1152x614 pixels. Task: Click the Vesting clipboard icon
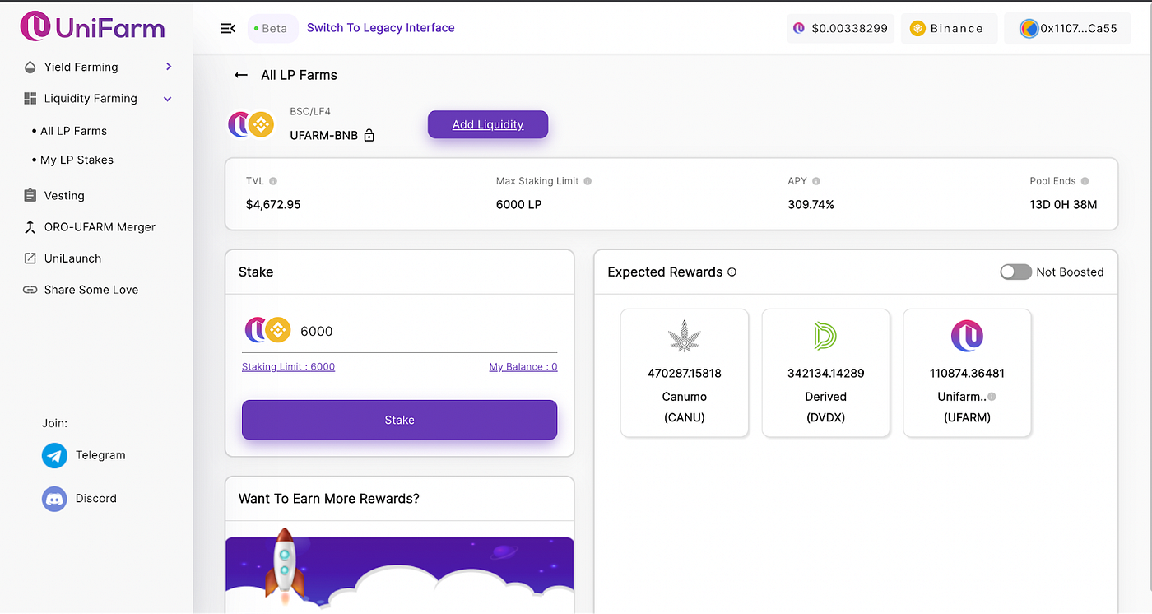pos(30,196)
